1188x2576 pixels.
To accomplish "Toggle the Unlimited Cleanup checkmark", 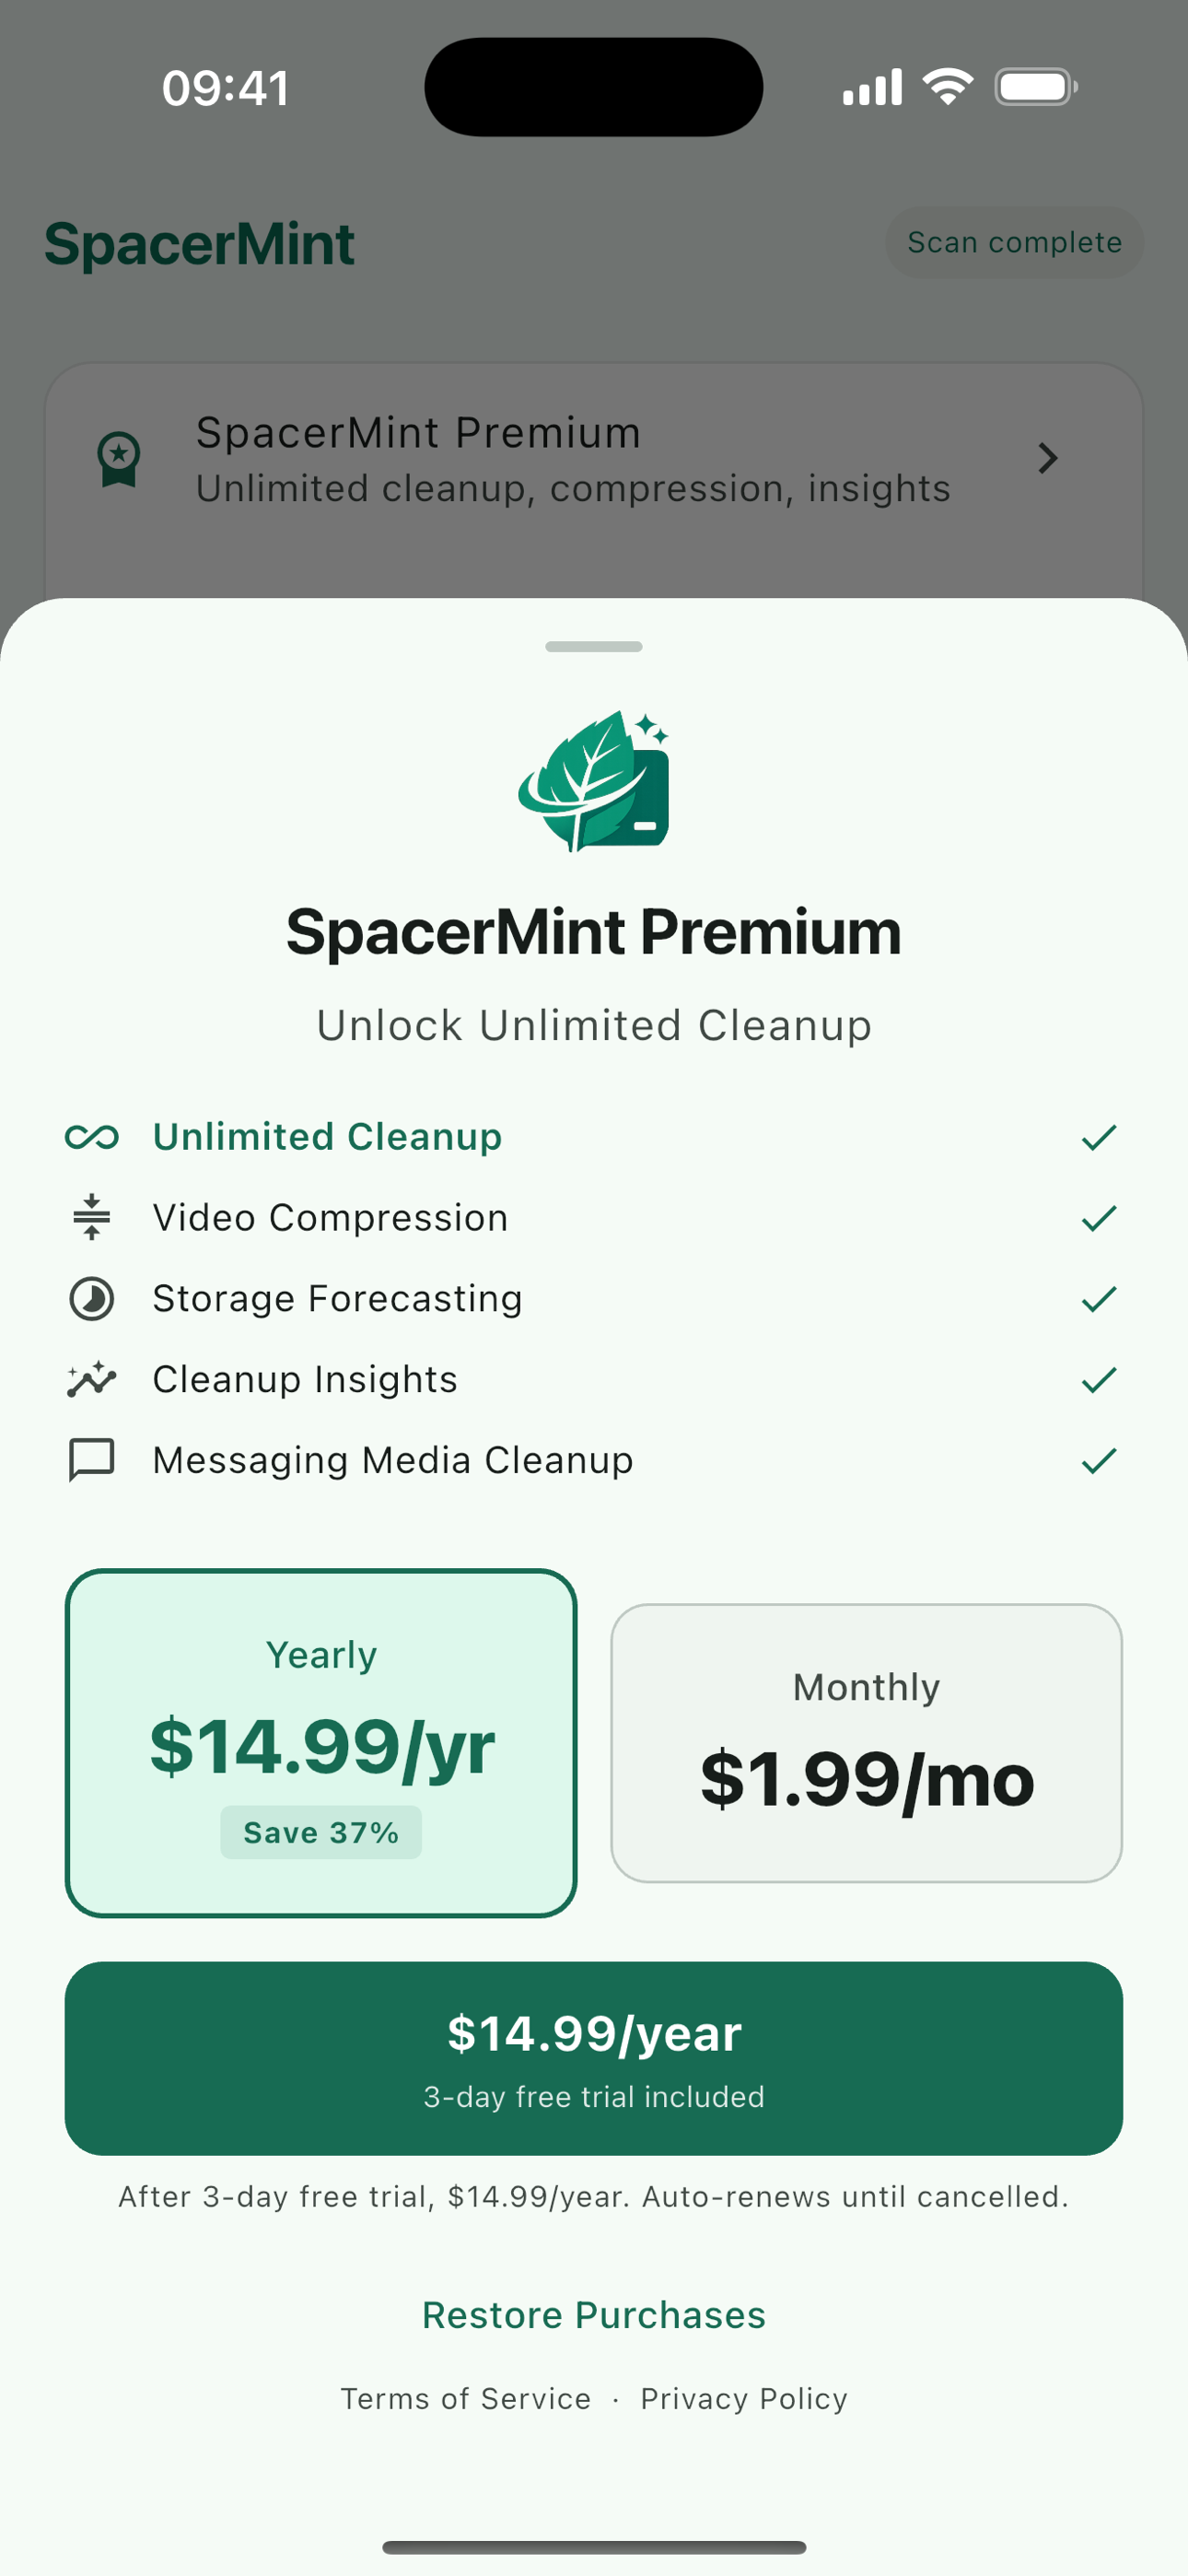I will click(x=1100, y=1136).
